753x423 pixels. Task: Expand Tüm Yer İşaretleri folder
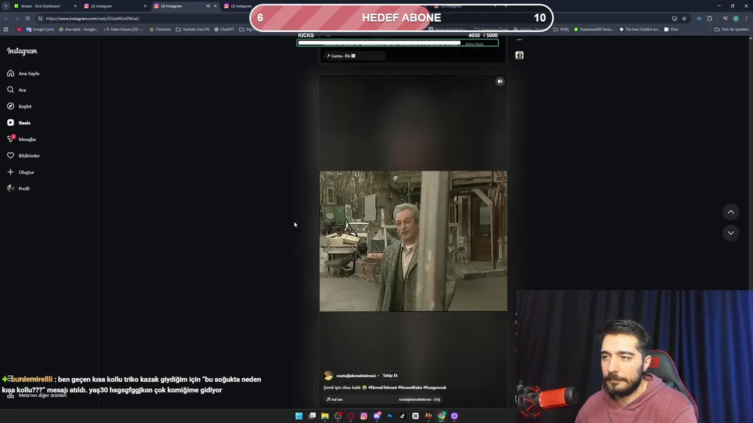click(x=731, y=29)
